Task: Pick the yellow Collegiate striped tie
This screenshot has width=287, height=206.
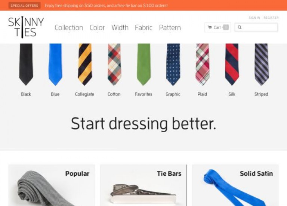Action: point(85,64)
